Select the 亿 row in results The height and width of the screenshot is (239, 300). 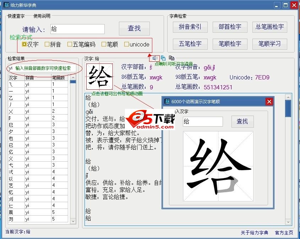(38, 152)
